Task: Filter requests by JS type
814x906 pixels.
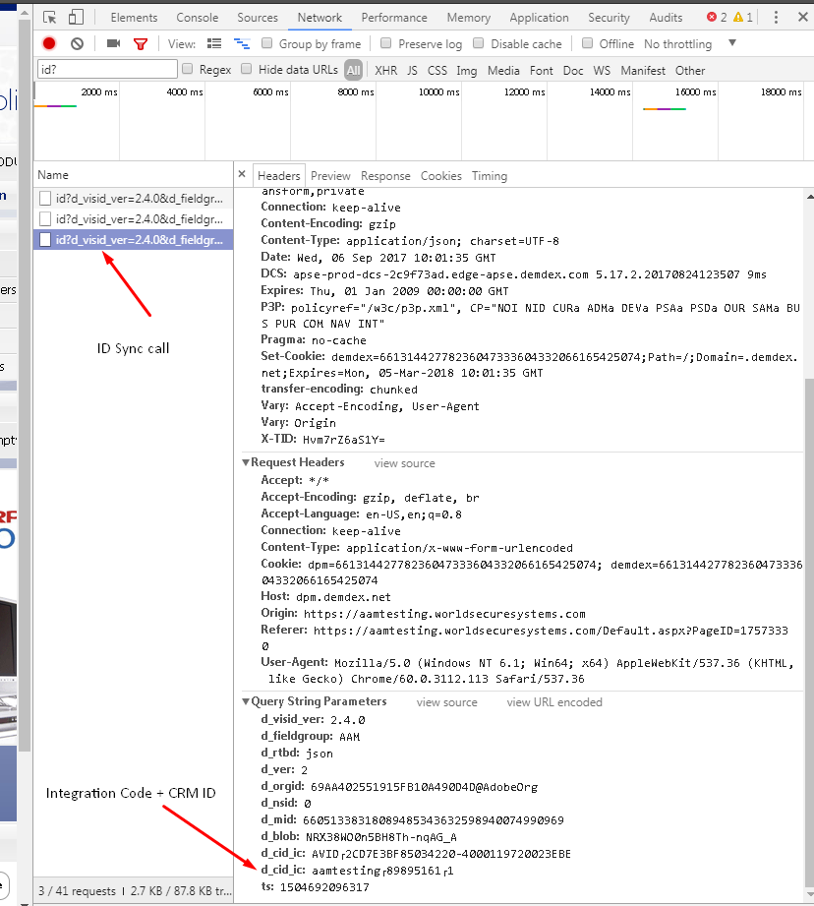Action: pyautogui.click(x=412, y=71)
